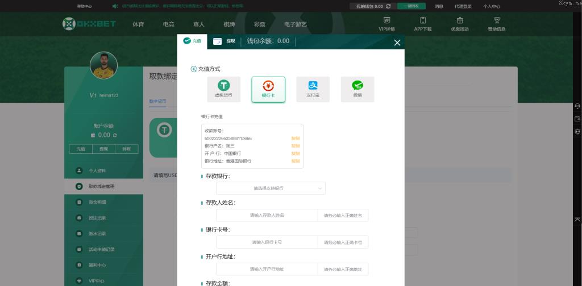Choose 银行卡 (bank card) payment method
Image resolution: width=582 pixels, height=286 pixels.
[268, 89]
